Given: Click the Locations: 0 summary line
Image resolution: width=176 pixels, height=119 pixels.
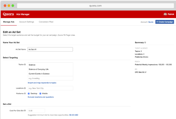Looking at the screenshot, I should point(140,54).
